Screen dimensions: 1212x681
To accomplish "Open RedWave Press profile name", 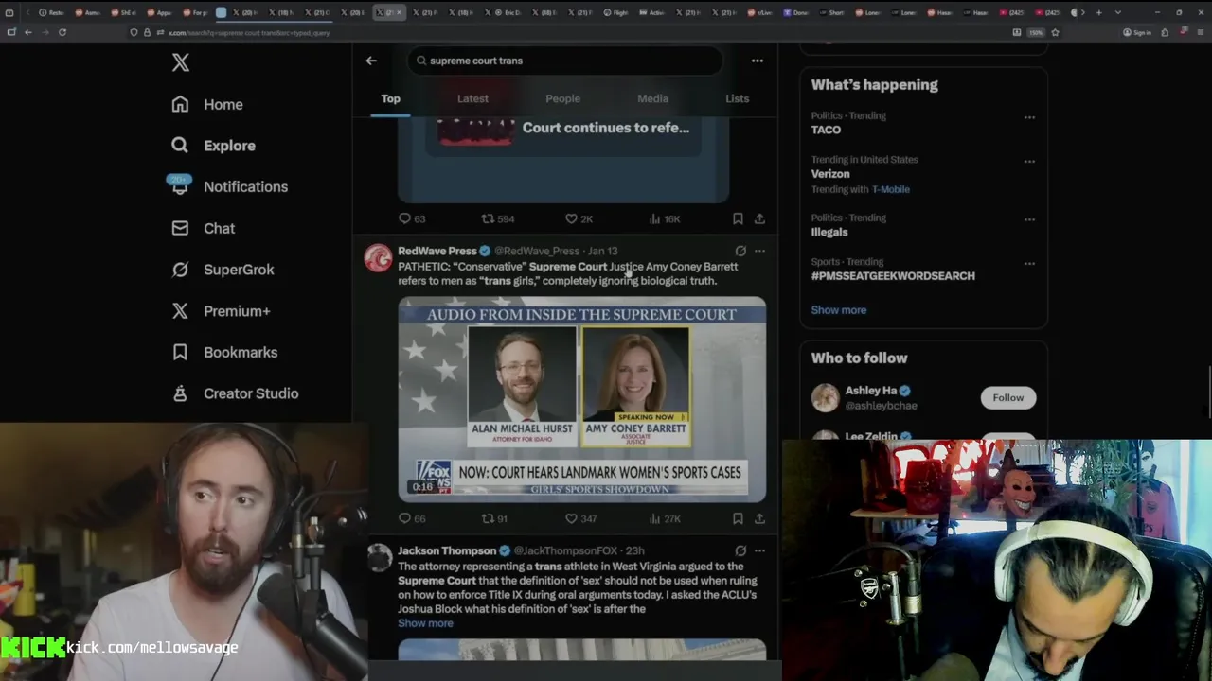I will coord(437,251).
